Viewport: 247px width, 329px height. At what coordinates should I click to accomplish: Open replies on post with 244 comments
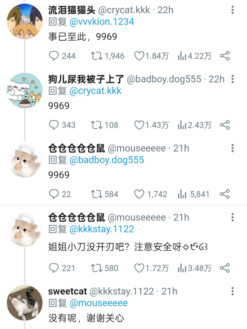click(x=54, y=56)
